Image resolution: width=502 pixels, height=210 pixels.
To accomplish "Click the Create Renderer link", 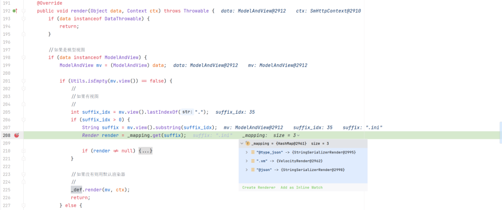I will [259, 187].
